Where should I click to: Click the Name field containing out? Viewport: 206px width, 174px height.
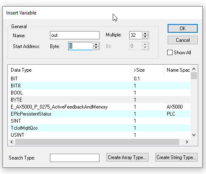click(x=75, y=35)
